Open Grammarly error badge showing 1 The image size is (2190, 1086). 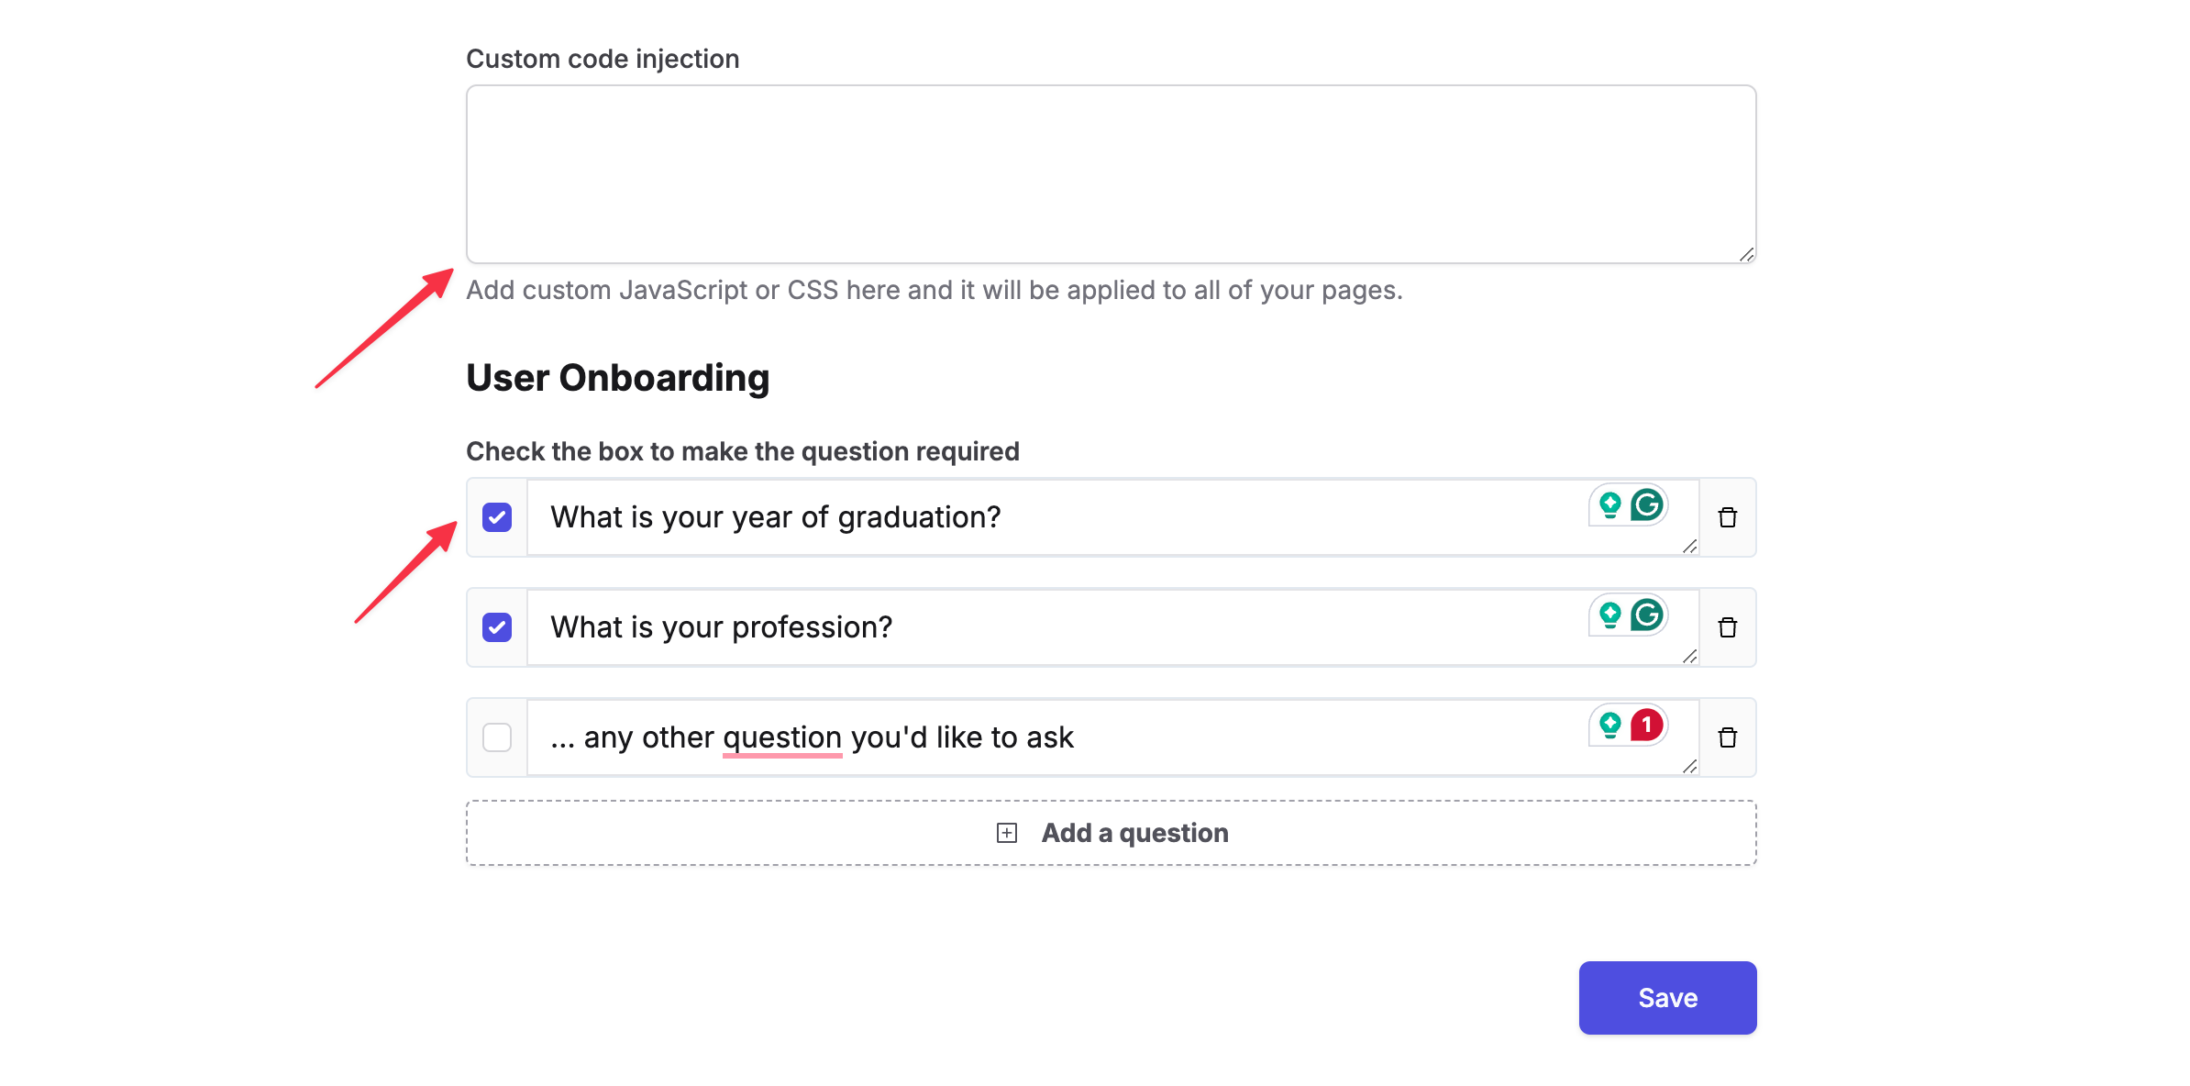pos(1647,725)
